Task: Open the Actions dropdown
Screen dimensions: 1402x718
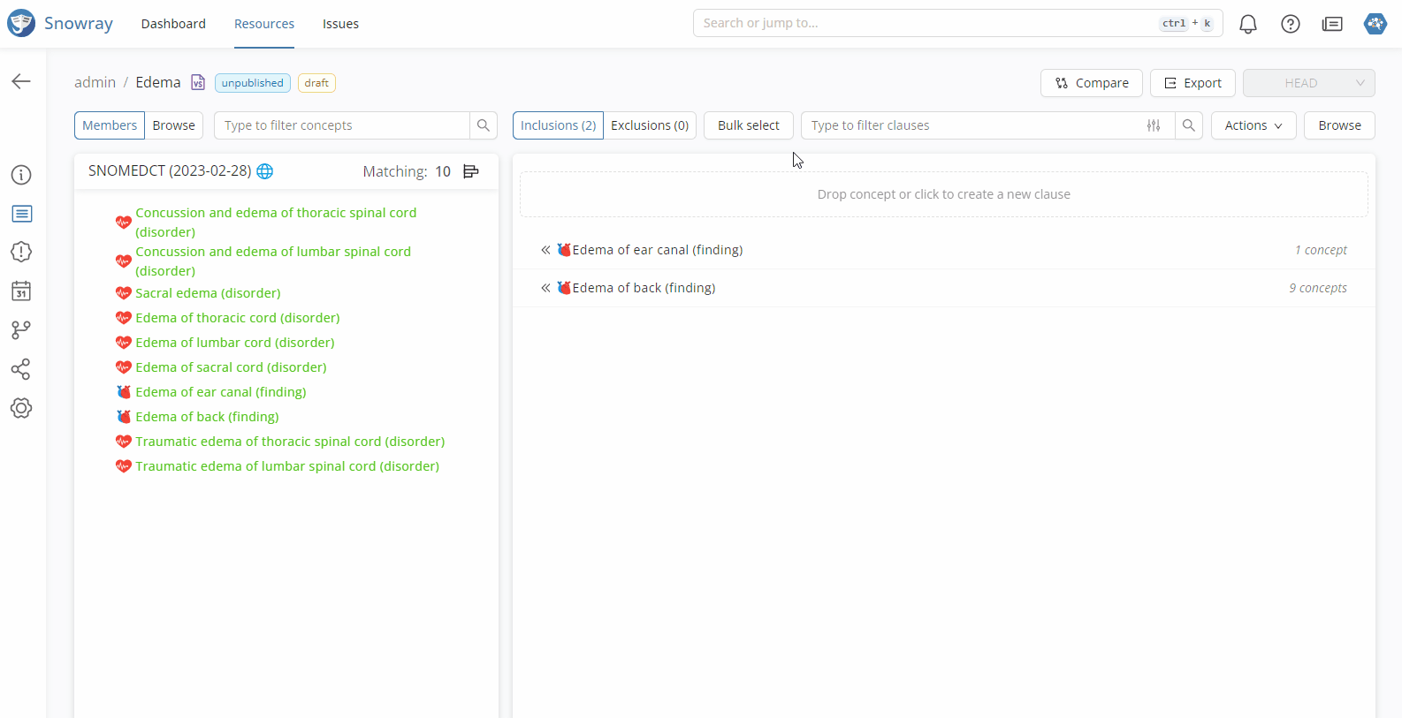Action: [x=1253, y=125]
